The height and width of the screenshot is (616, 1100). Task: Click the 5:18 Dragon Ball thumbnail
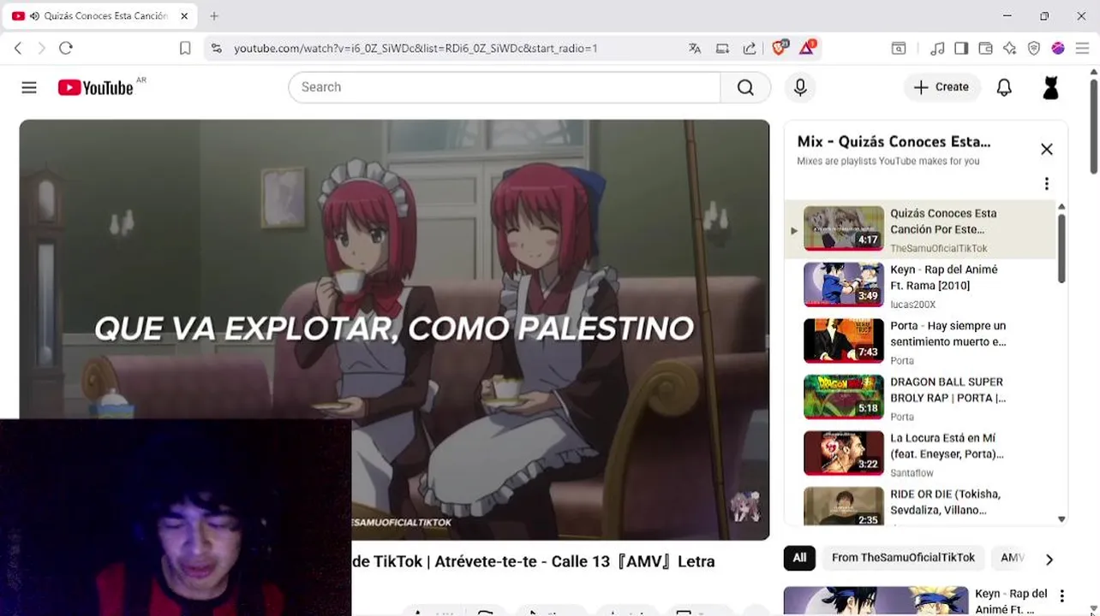pyautogui.click(x=843, y=397)
